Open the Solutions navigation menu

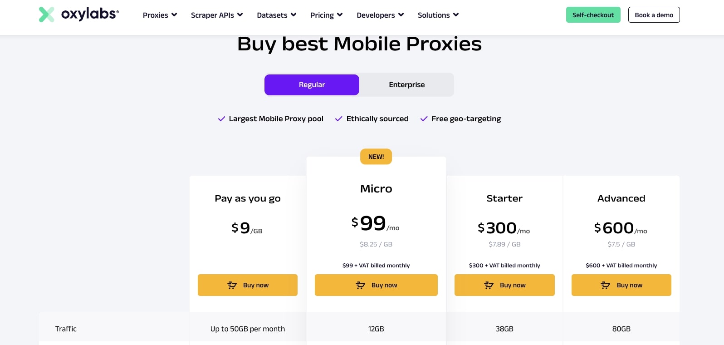pyautogui.click(x=438, y=15)
